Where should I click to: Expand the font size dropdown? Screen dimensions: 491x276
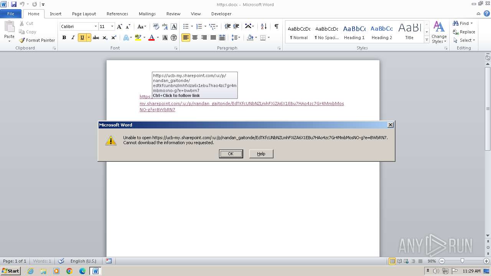(112, 26)
